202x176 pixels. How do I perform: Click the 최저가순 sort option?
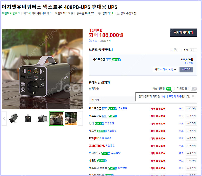click(94, 89)
